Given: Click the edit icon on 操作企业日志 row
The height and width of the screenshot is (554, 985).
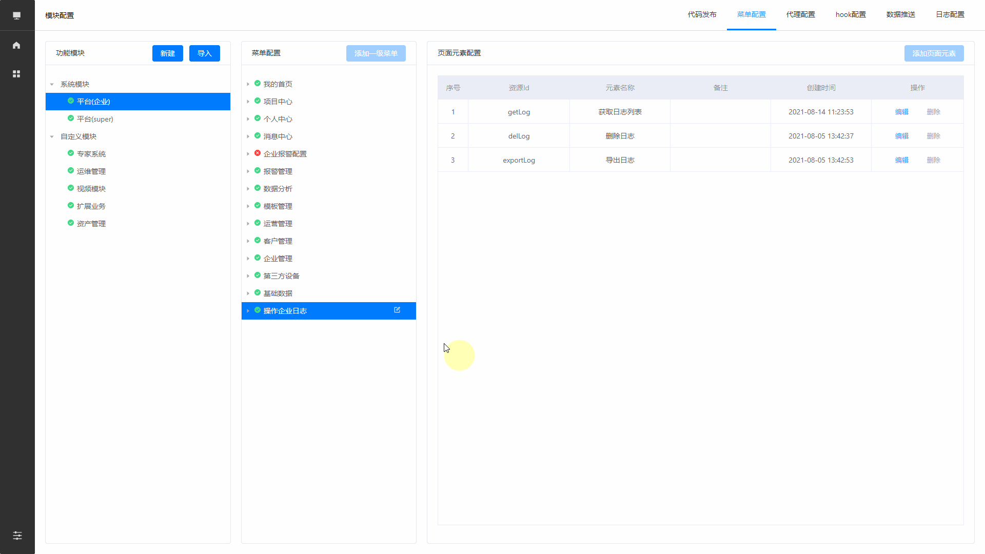Looking at the screenshot, I should pyautogui.click(x=397, y=310).
